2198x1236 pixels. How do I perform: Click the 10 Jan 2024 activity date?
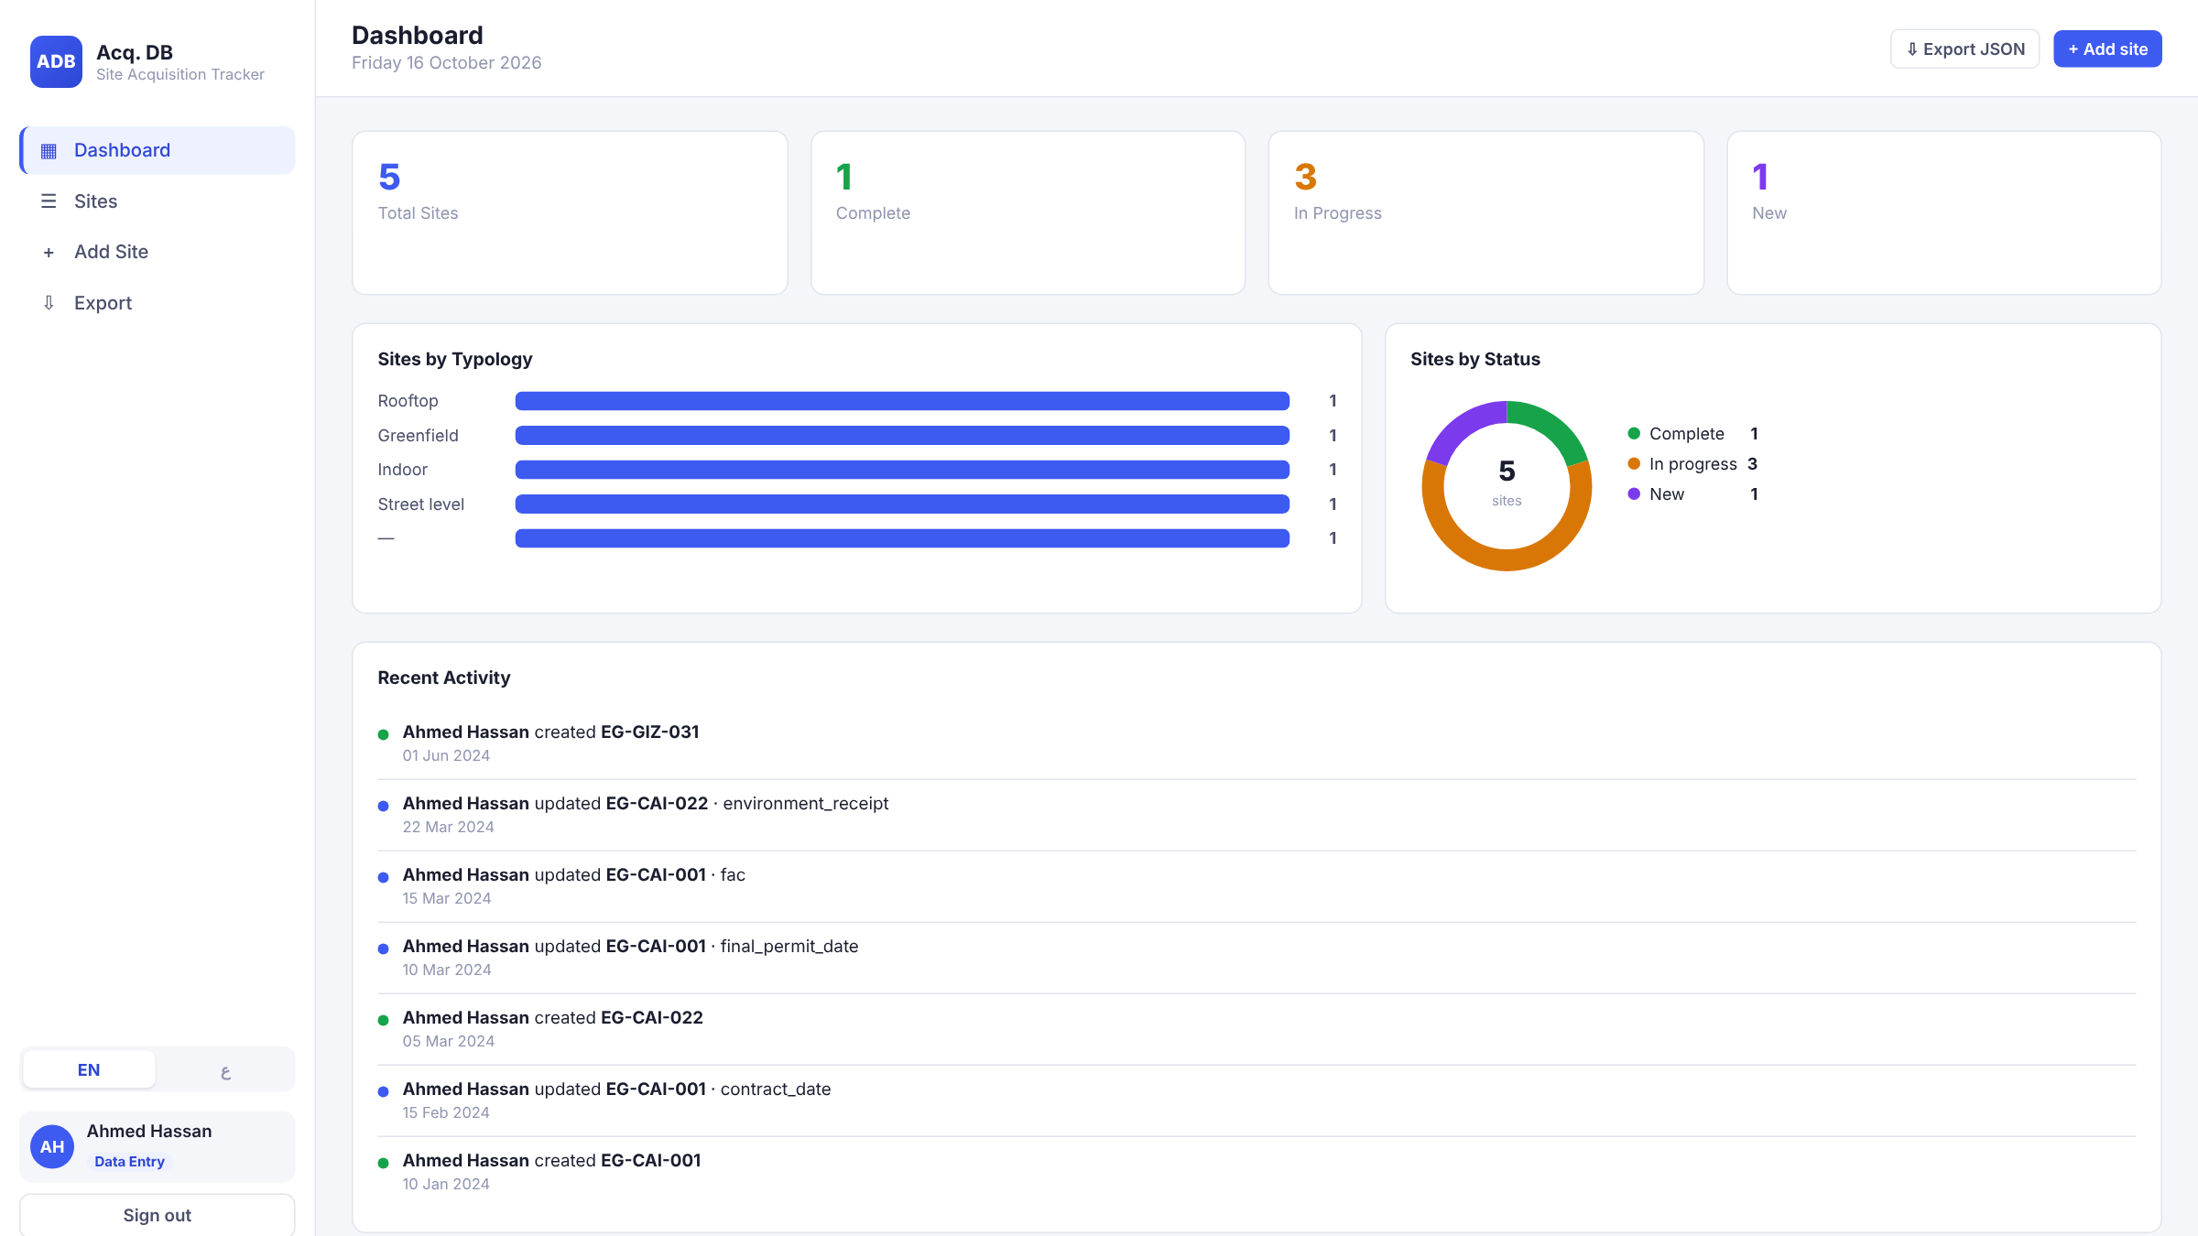(x=446, y=1184)
